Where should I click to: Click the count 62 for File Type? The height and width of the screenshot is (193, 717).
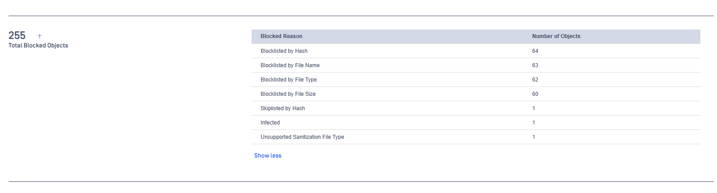pos(535,80)
